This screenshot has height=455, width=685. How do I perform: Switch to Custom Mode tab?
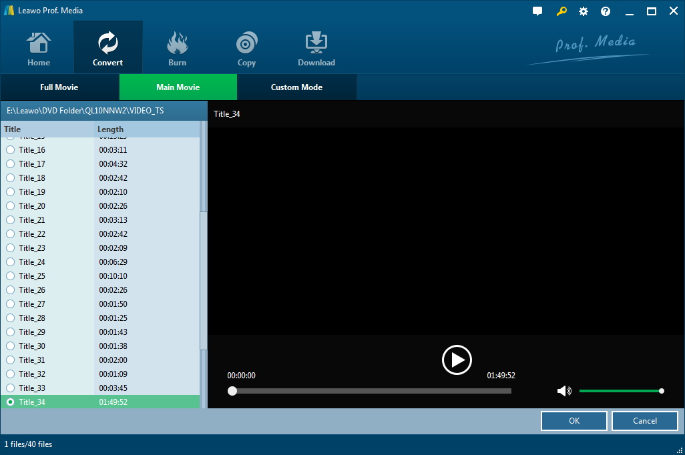pos(296,87)
